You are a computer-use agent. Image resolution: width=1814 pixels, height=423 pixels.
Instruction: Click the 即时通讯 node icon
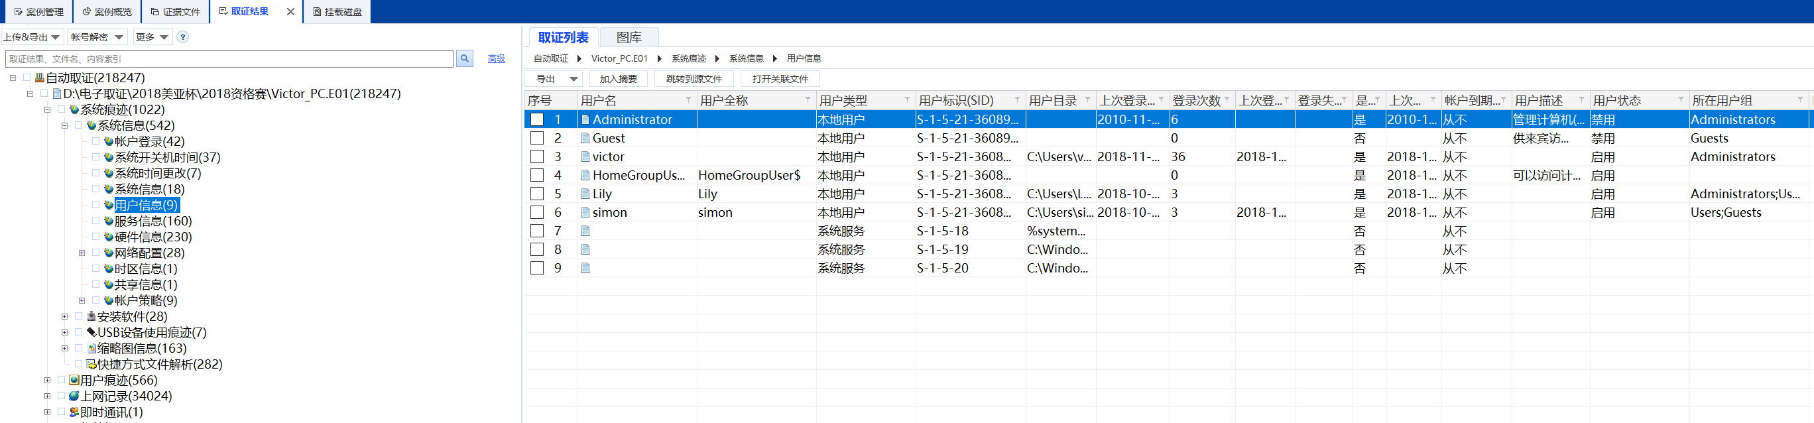74,412
